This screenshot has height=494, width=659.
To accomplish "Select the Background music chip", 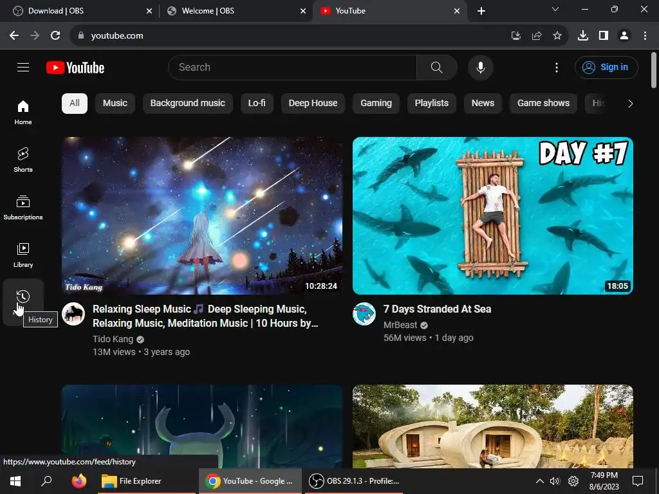I will point(188,104).
